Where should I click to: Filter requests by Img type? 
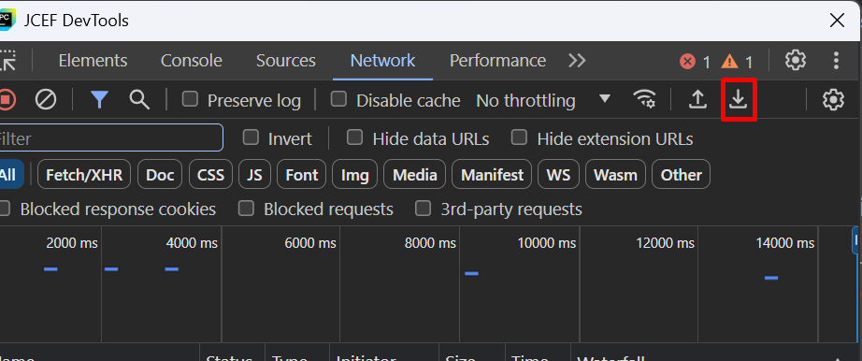click(354, 175)
